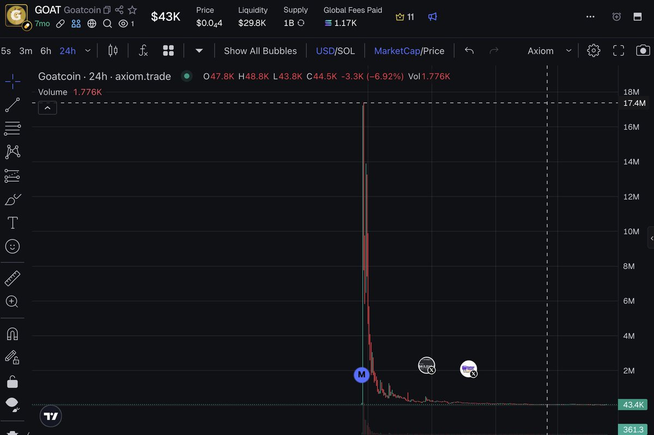The height and width of the screenshot is (435, 654).
Task: Click the Volume 1.776K indicator label
Action: click(x=70, y=92)
